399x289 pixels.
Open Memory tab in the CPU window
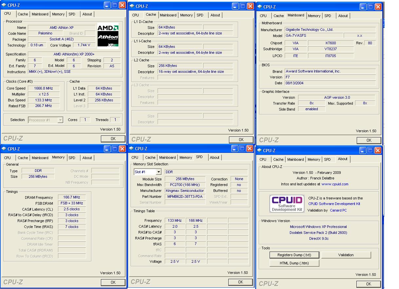tap(58, 14)
